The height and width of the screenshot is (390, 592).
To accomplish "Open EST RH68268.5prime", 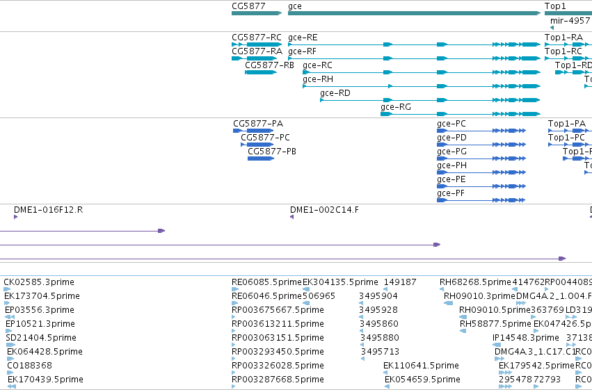I will pos(475,282).
